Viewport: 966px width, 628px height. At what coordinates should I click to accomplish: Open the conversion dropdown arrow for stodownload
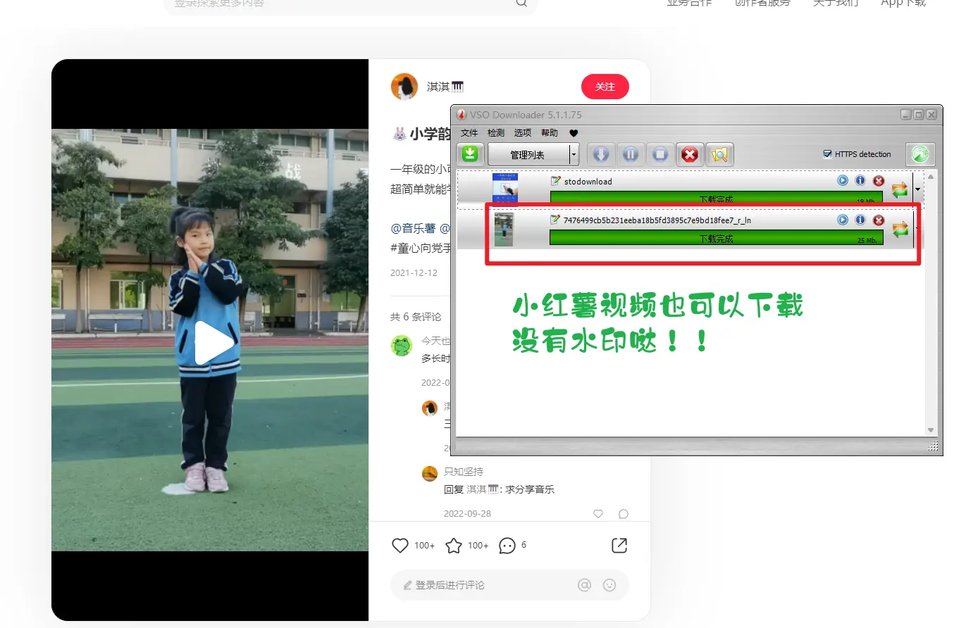click(x=917, y=189)
